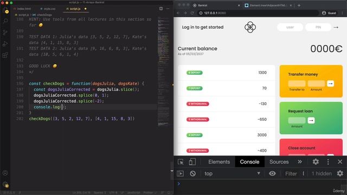Open the top context dropdown
This screenshot has height=195, width=347.
pyautogui.click(x=232, y=173)
